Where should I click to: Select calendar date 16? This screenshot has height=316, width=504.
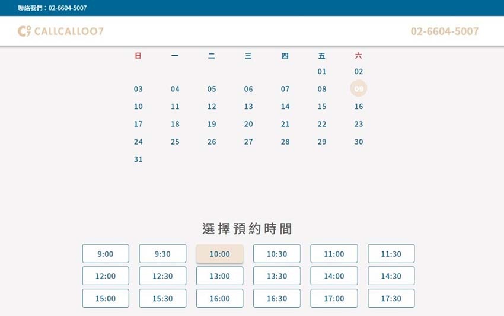pyautogui.click(x=358, y=106)
